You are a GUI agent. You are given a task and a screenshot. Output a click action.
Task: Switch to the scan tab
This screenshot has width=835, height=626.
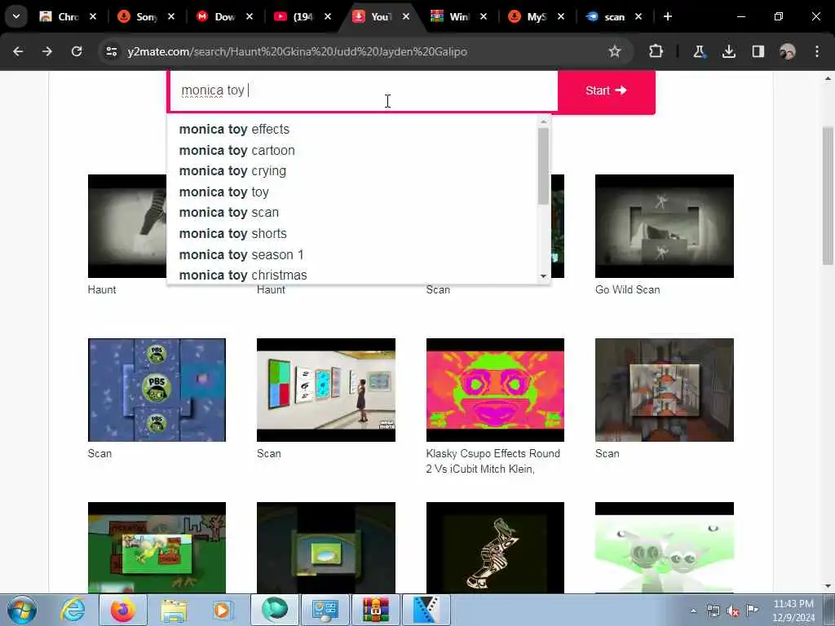613,16
